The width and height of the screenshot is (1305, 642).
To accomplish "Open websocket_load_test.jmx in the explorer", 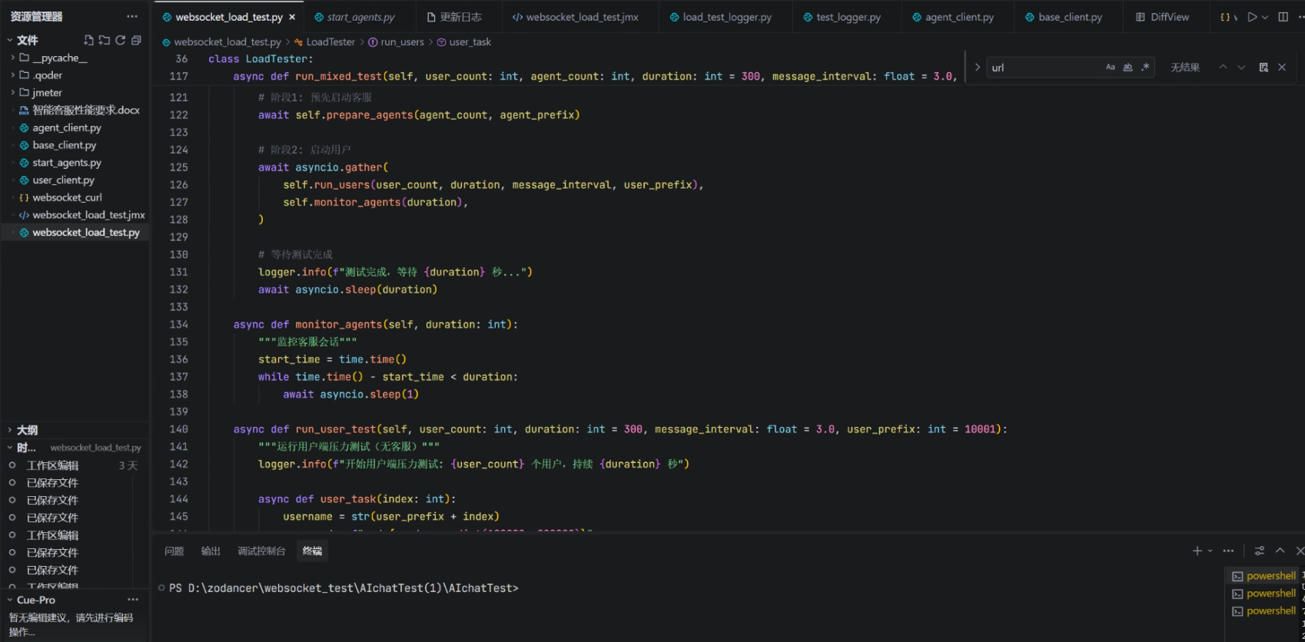I will pyautogui.click(x=75, y=215).
